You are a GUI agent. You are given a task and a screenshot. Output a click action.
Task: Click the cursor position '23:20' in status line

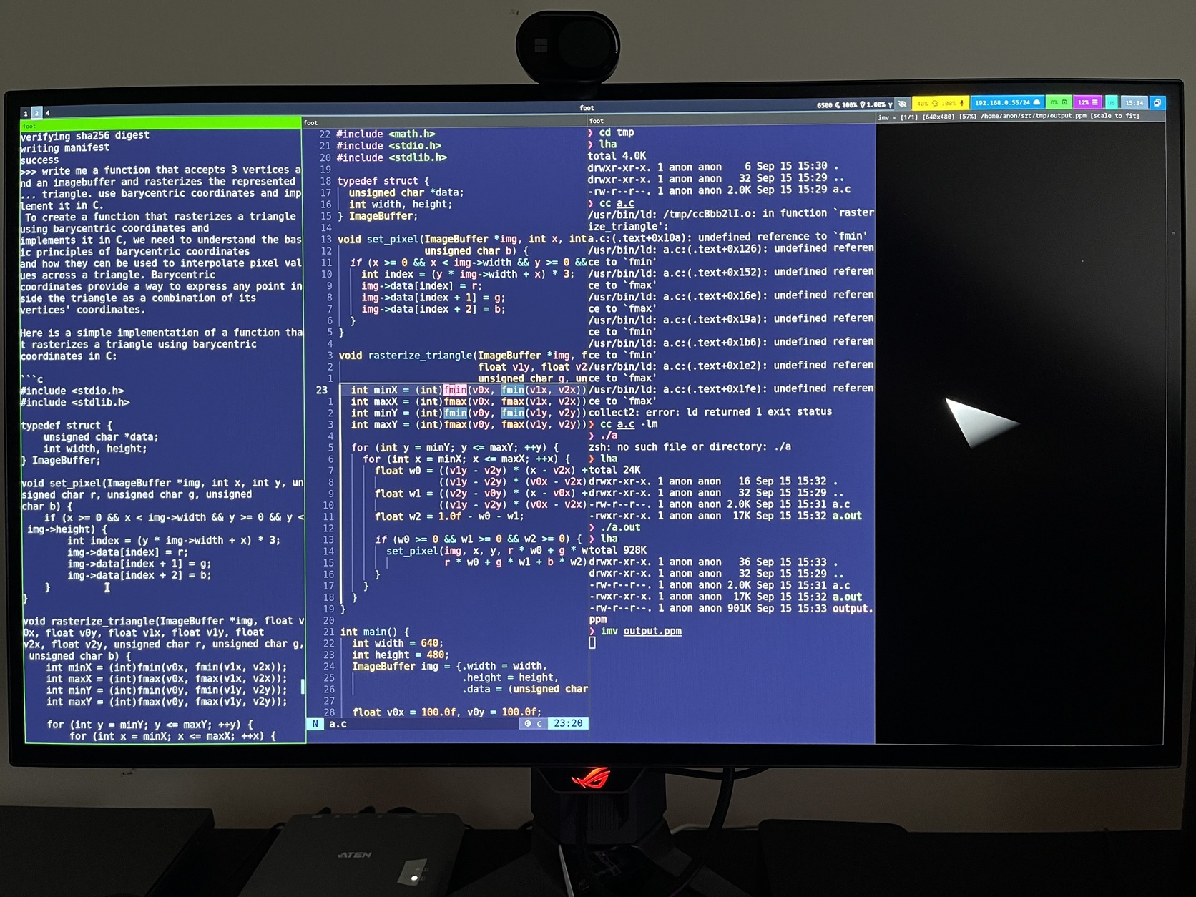tap(568, 723)
